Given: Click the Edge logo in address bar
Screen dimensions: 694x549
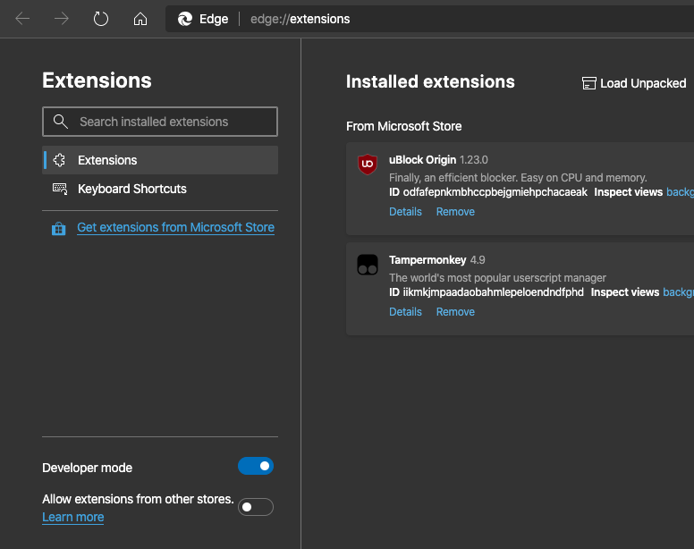Looking at the screenshot, I should tap(185, 19).
